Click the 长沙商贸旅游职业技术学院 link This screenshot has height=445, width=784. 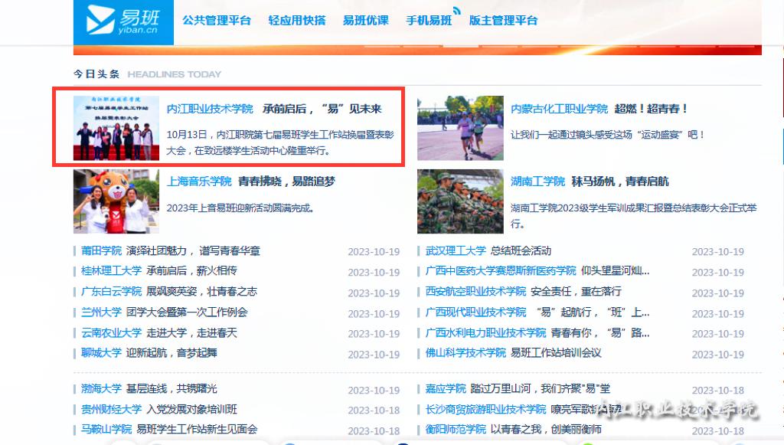coord(485,410)
